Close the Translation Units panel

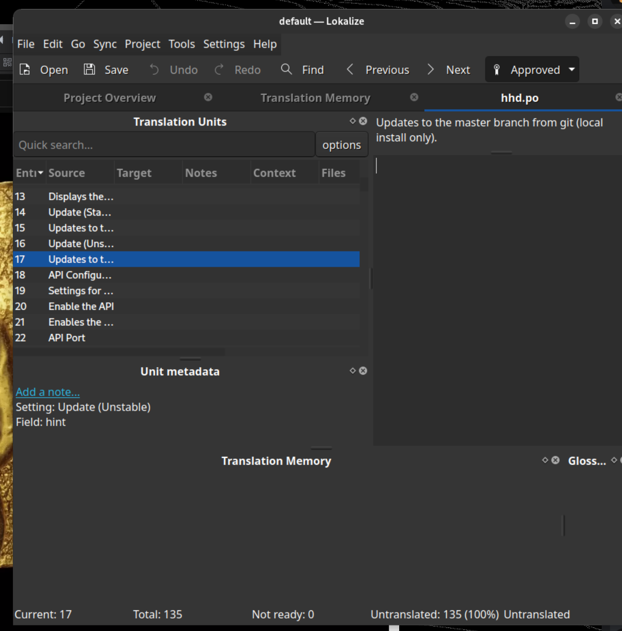point(363,121)
